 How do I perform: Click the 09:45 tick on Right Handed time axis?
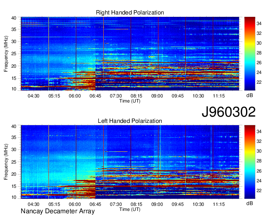point(178,96)
